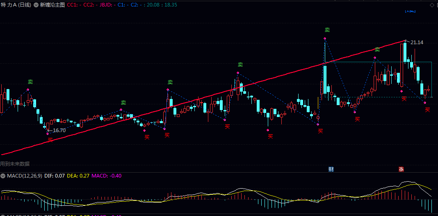The width and height of the screenshot is (438, 216).
Task: Click the partially hidden blue label above 21.14
Action: coord(410,11)
